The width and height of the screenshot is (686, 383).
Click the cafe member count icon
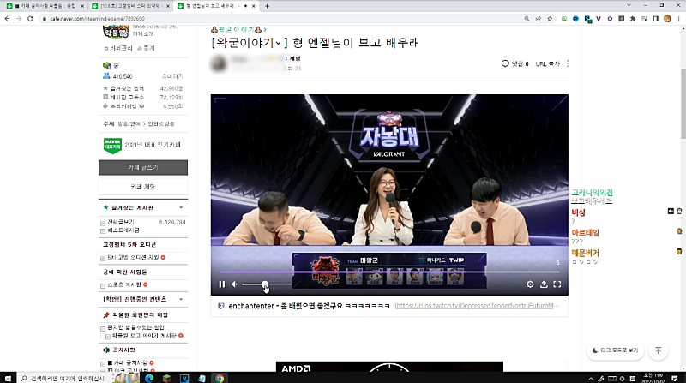coord(106,76)
